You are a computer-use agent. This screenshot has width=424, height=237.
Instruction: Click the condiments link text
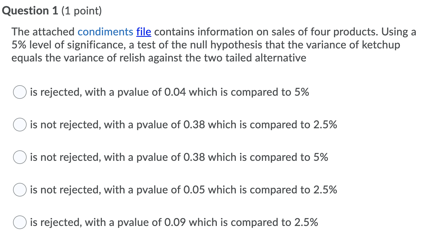pyautogui.click(x=105, y=32)
